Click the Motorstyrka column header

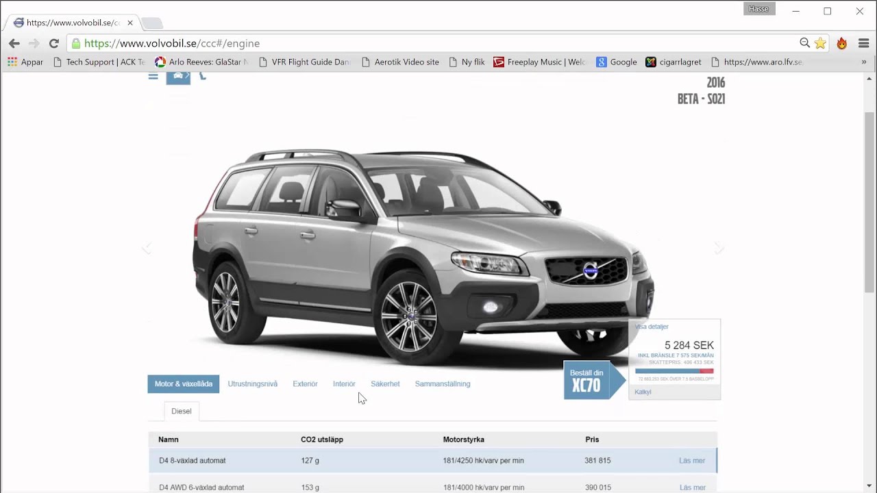(x=464, y=440)
